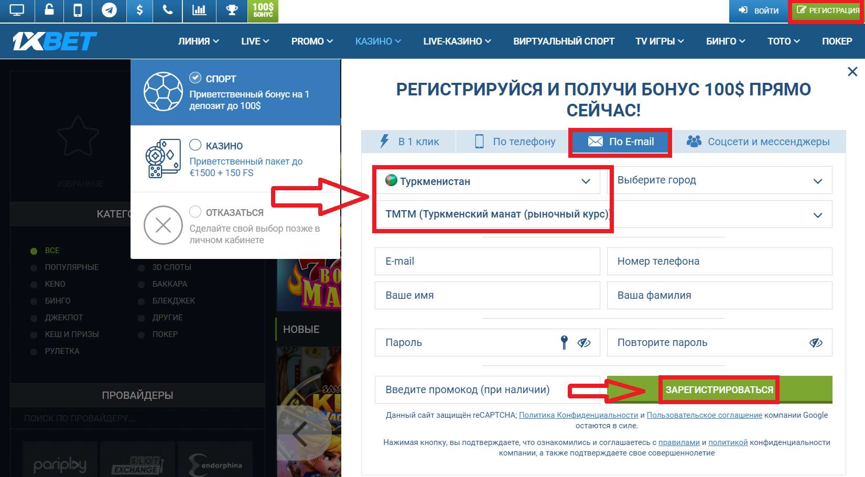Click the E-mail input field
The image size is (865, 477).
488,261
